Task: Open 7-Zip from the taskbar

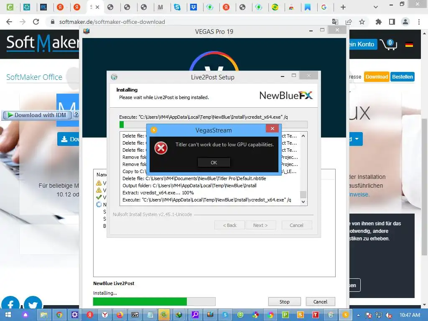Action: pyautogui.click(x=135, y=315)
